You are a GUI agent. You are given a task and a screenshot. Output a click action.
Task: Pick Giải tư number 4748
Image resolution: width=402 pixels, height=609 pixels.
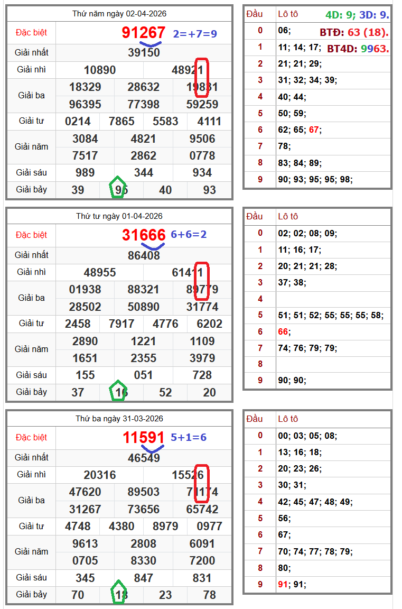(x=78, y=527)
